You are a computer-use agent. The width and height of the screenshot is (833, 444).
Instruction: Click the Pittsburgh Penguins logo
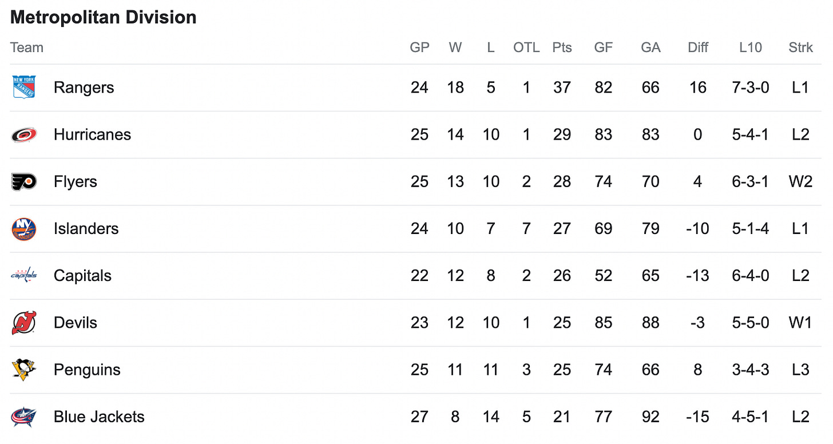24,370
